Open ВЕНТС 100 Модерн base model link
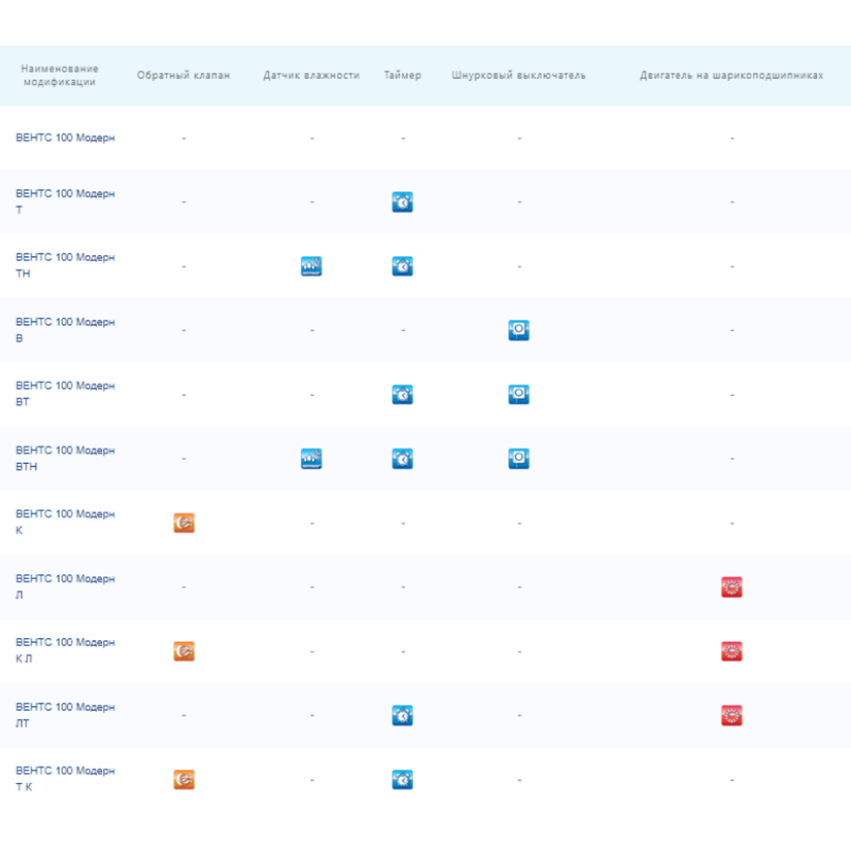 tap(66, 138)
